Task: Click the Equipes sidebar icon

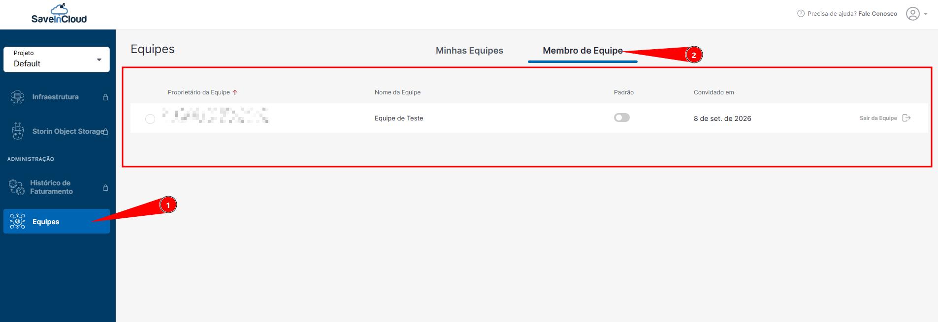Action: 18,222
